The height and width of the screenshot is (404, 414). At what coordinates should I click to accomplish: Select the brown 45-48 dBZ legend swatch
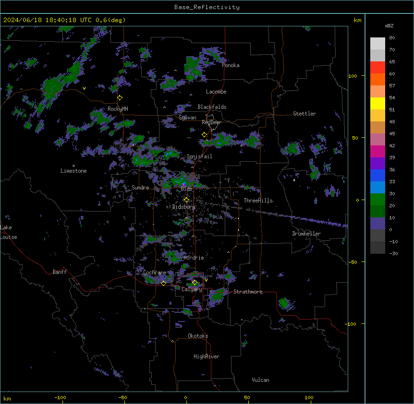[x=377, y=127]
